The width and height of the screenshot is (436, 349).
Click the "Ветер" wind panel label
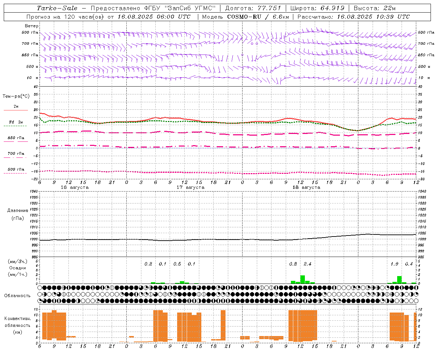(32, 26)
